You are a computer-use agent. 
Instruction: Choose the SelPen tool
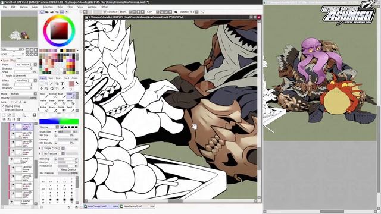click(62, 103)
